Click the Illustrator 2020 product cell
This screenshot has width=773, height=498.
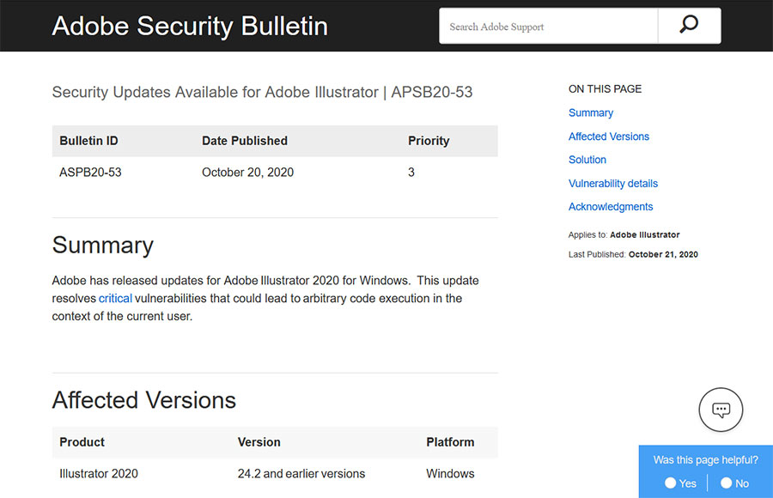[x=99, y=473]
